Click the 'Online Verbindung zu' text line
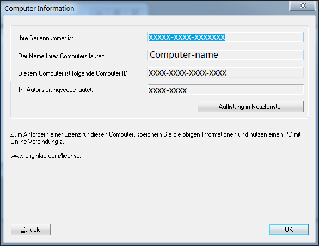 pyautogui.click(x=38, y=142)
